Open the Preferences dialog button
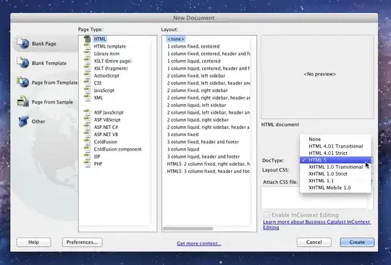Viewport: 391px width, 265px height. [83, 242]
